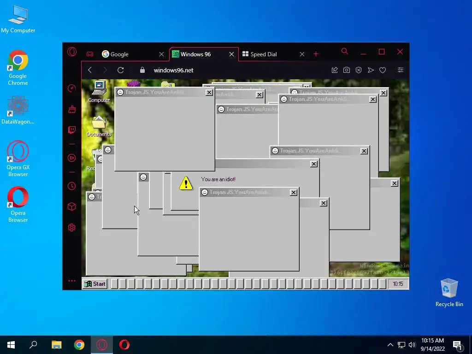Open Twitch panel in Opera sidebar
The width and height of the screenshot is (472, 354).
point(71,130)
